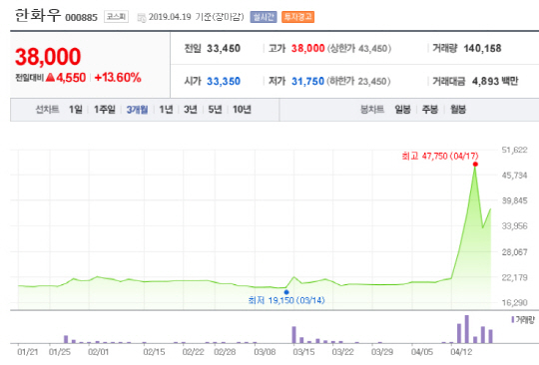Click the 51,622 price axis label
Viewport: 539px width, 365px height.
(515, 150)
